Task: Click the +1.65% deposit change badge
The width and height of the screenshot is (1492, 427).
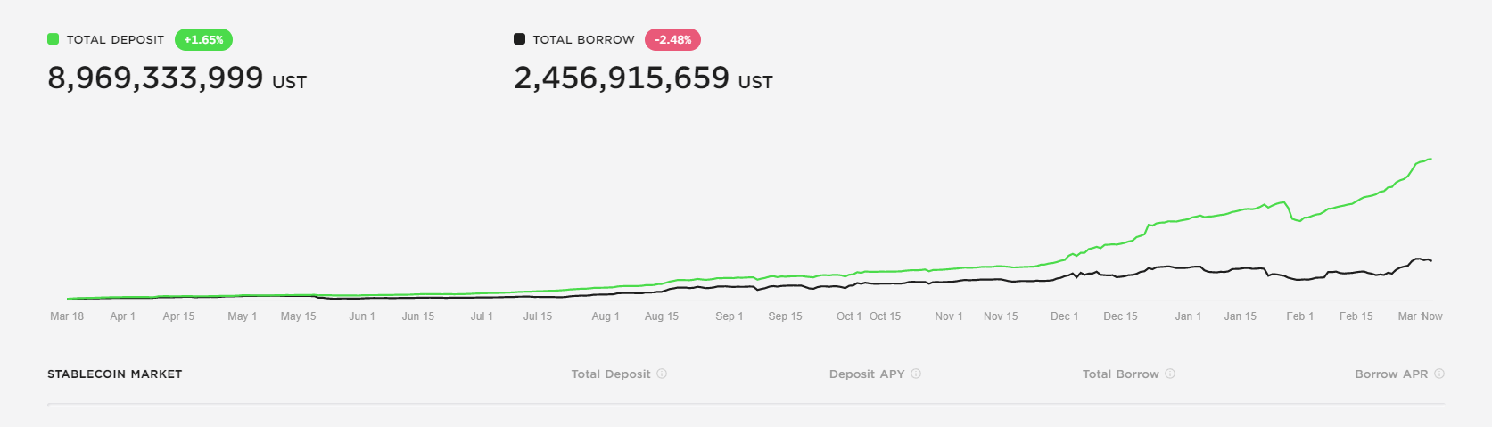Action: click(203, 39)
